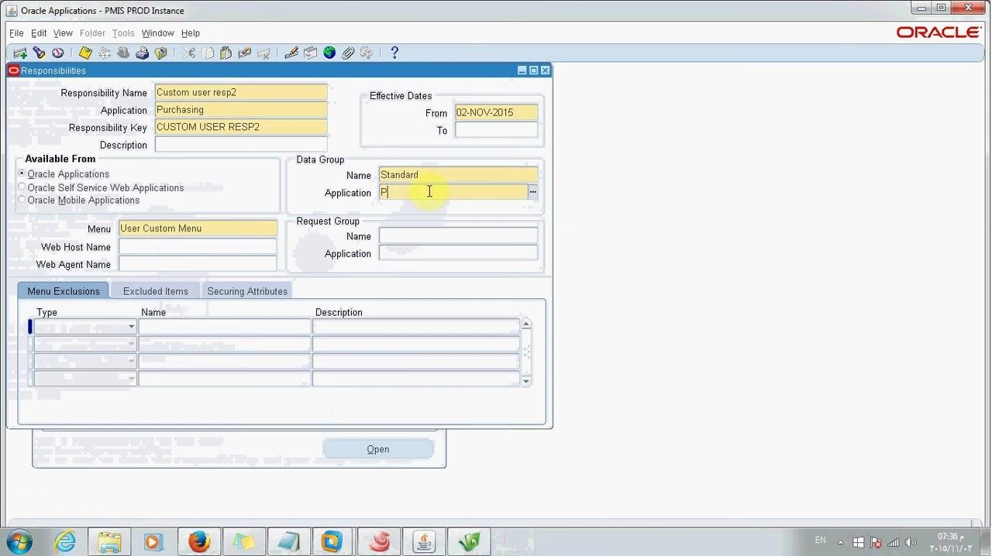Click the Clear Record eraser icon

[245, 53]
